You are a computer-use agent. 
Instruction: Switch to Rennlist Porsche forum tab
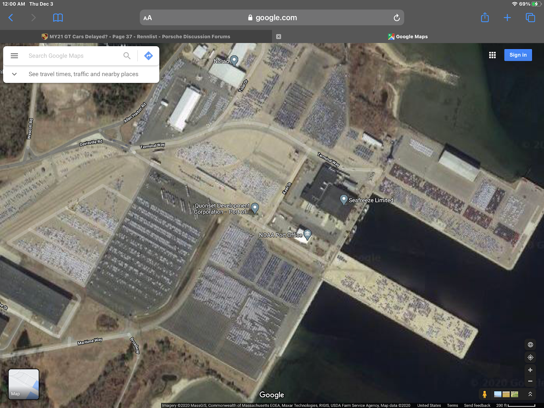tap(136, 37)
